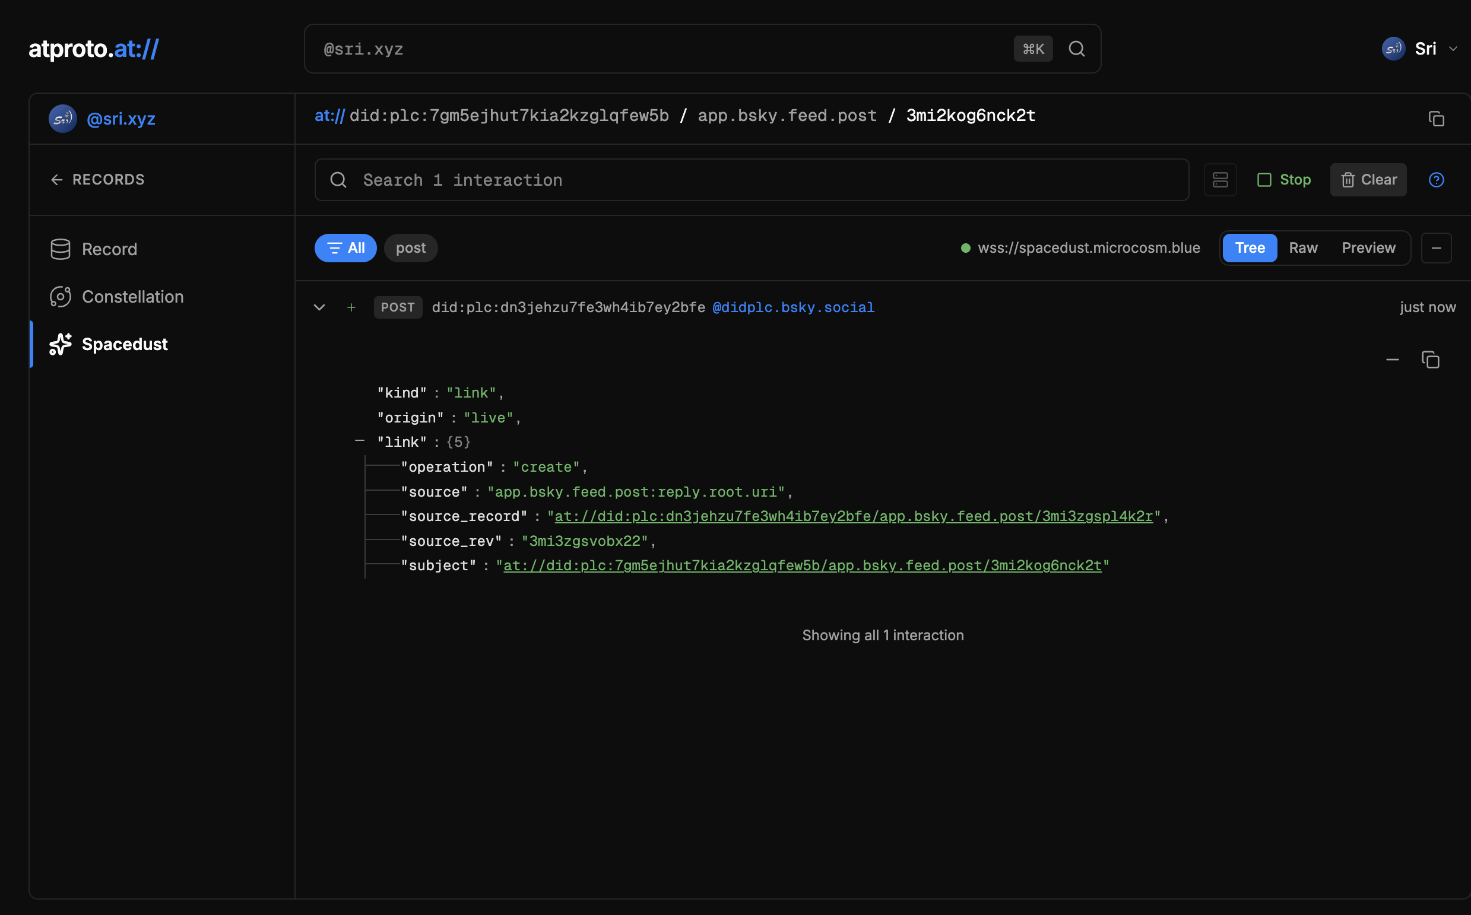The image size is (1471, 915).
Task: Open the source_record at:// link
Action: click(x=853, y=516)
